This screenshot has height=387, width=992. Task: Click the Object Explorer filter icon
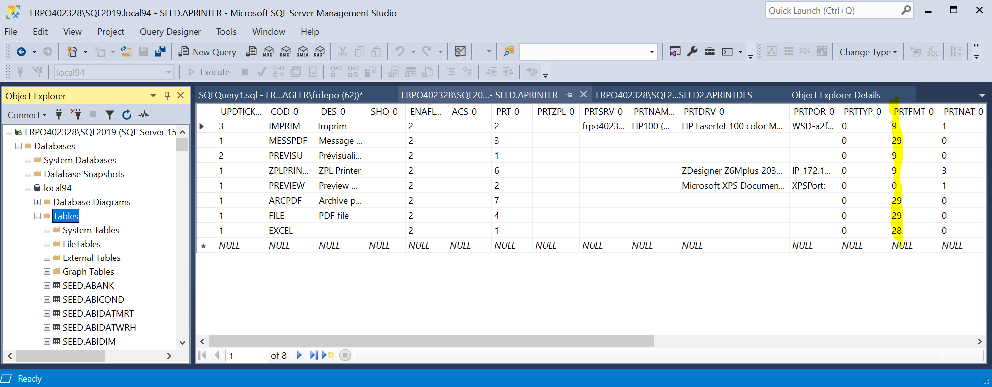(x=110, y=115)
